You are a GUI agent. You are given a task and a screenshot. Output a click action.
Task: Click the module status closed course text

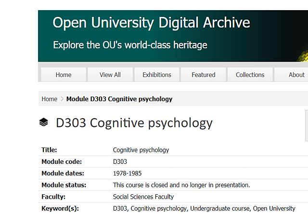coord(181,185)
